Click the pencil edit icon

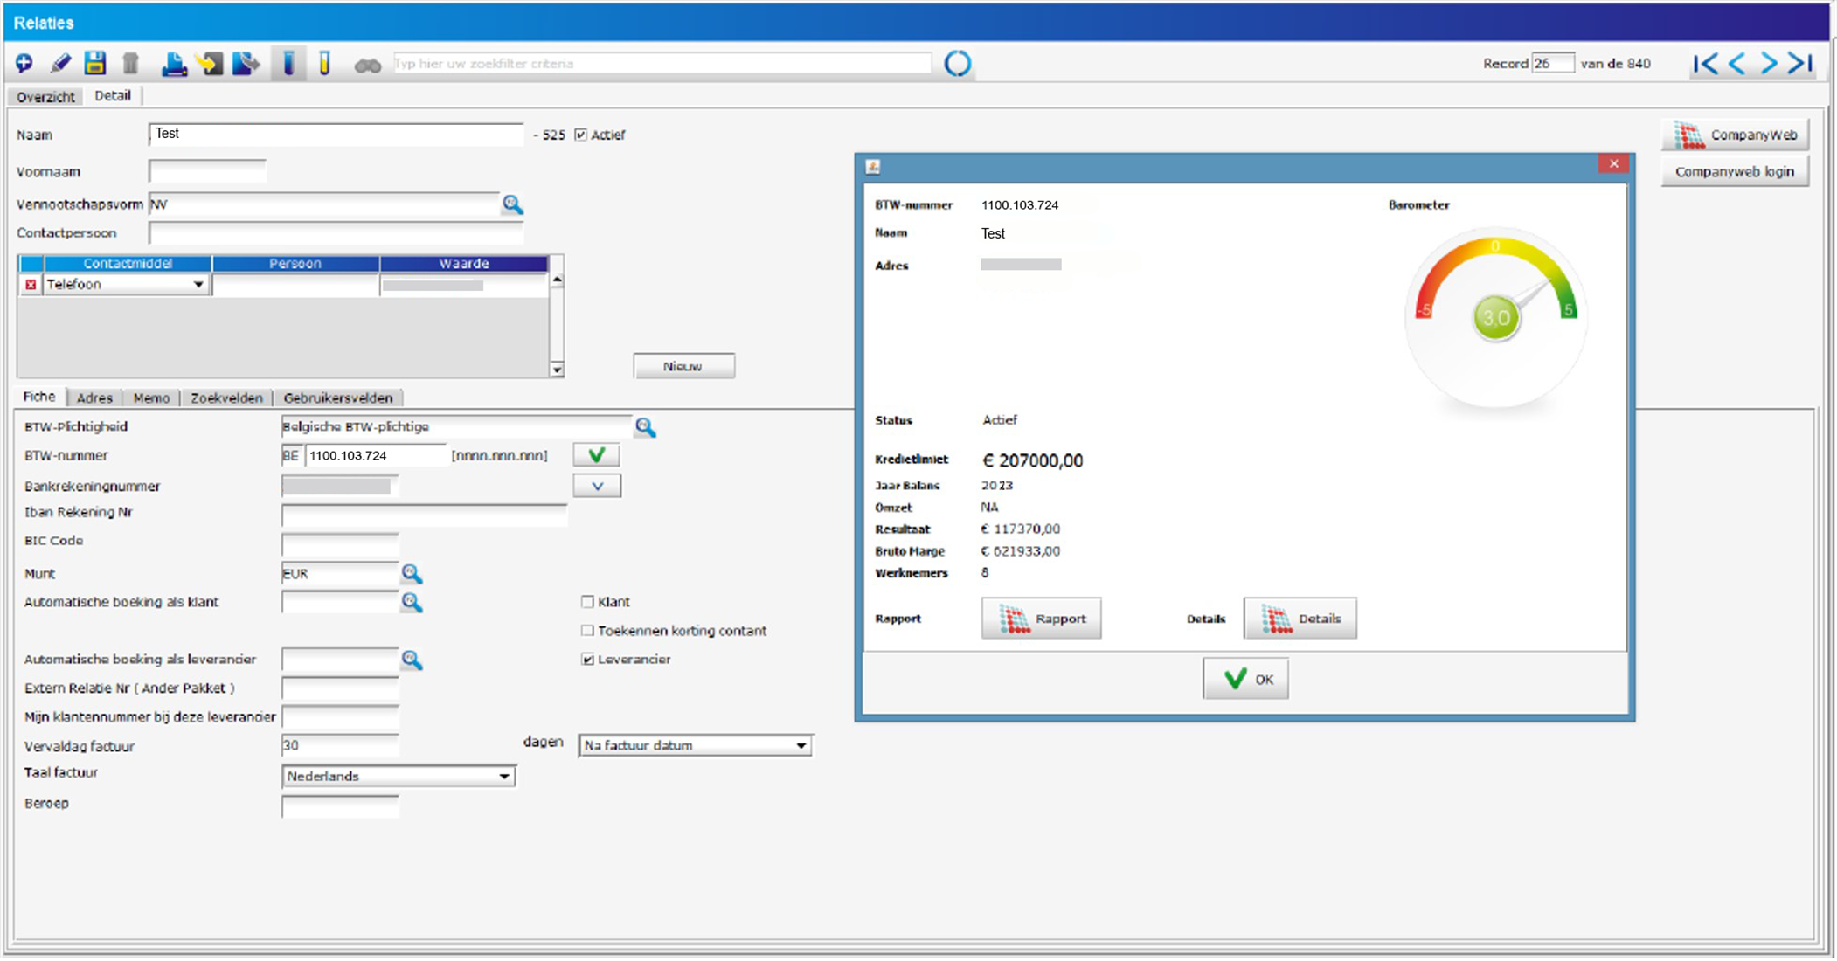(x=60, y=63)
